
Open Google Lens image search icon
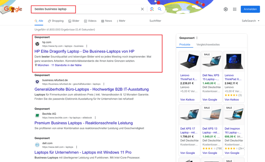coord(152,9)
